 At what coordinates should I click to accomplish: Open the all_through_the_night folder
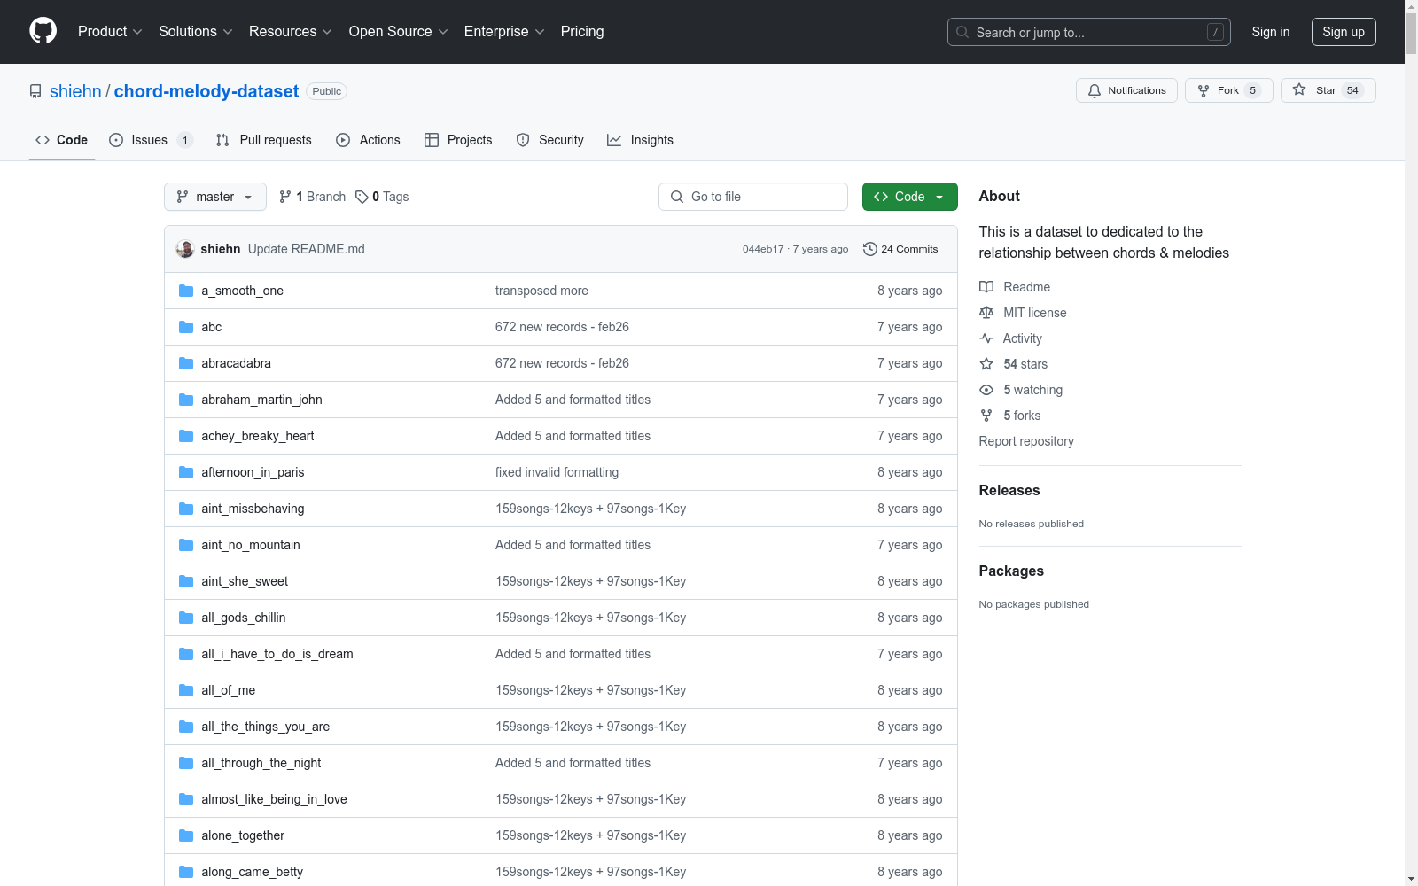click(261, 763)
